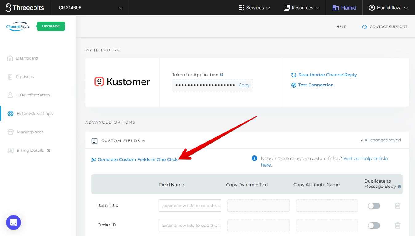This screenshot has height=236, width=415.
Task: Click the Services grid icon
Action: coord(242,8)
